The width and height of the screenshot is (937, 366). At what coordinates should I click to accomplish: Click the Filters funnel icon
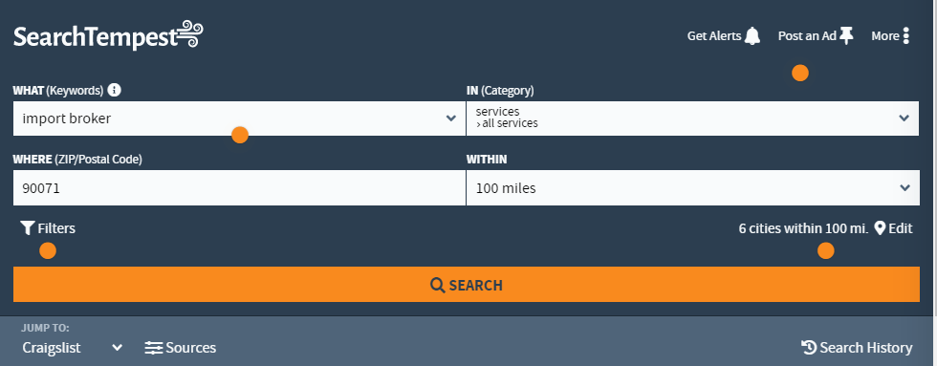28,228
